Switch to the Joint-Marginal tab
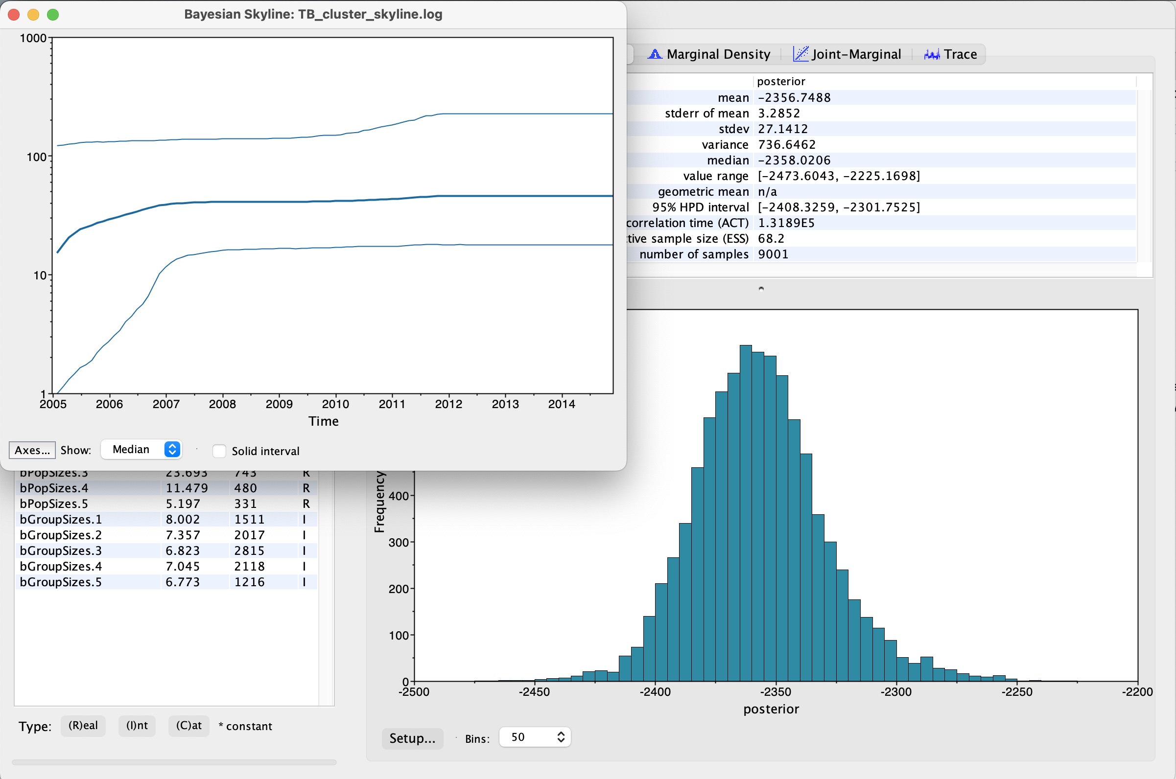The height and width of the screenshot is (779, 1176). [847, 54]
